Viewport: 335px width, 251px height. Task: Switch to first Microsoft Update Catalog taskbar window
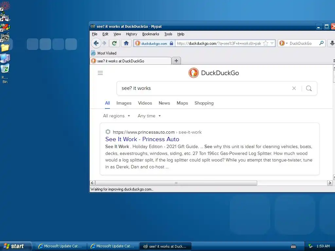(x=60, y=246)
